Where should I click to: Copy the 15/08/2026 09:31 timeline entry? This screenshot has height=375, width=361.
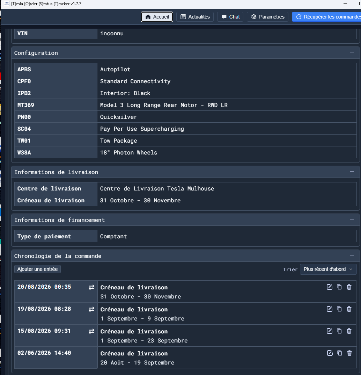tap(339, 331)
